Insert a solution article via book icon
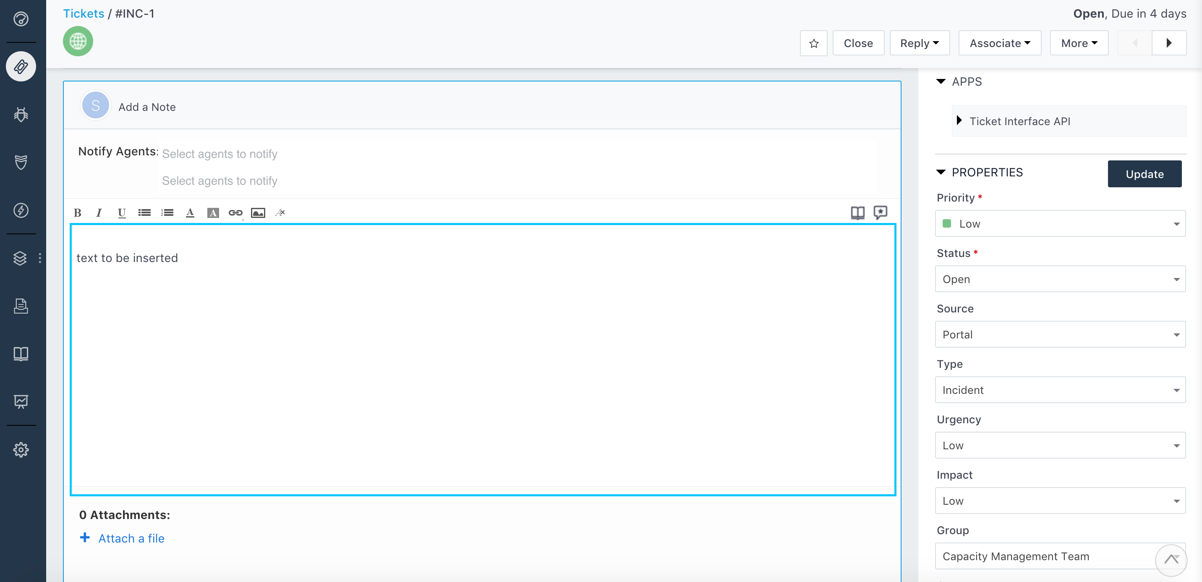The image size is (1202, 582). [857, 213]
